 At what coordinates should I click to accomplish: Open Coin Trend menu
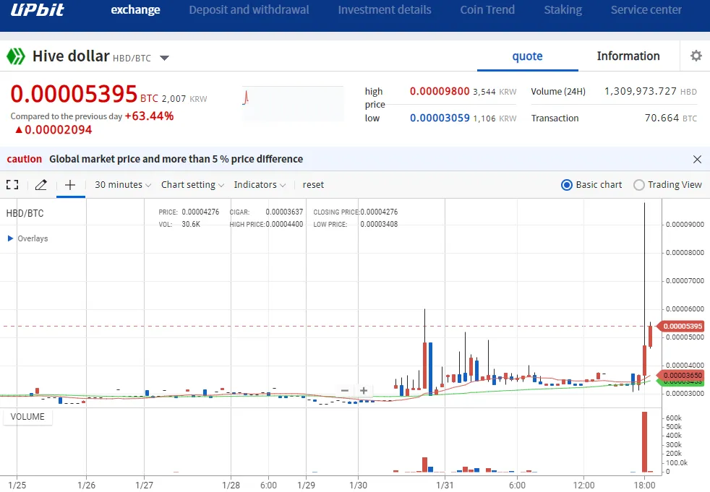point(487,10)
